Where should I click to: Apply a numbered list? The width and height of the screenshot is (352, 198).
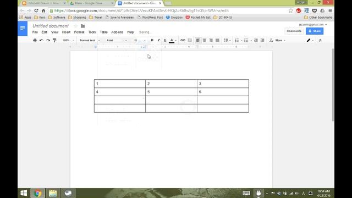pyautogui.click(x=237, y=40)
